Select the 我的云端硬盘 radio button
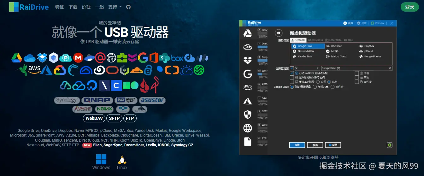The image size is (424, 176). click(292, 87)
